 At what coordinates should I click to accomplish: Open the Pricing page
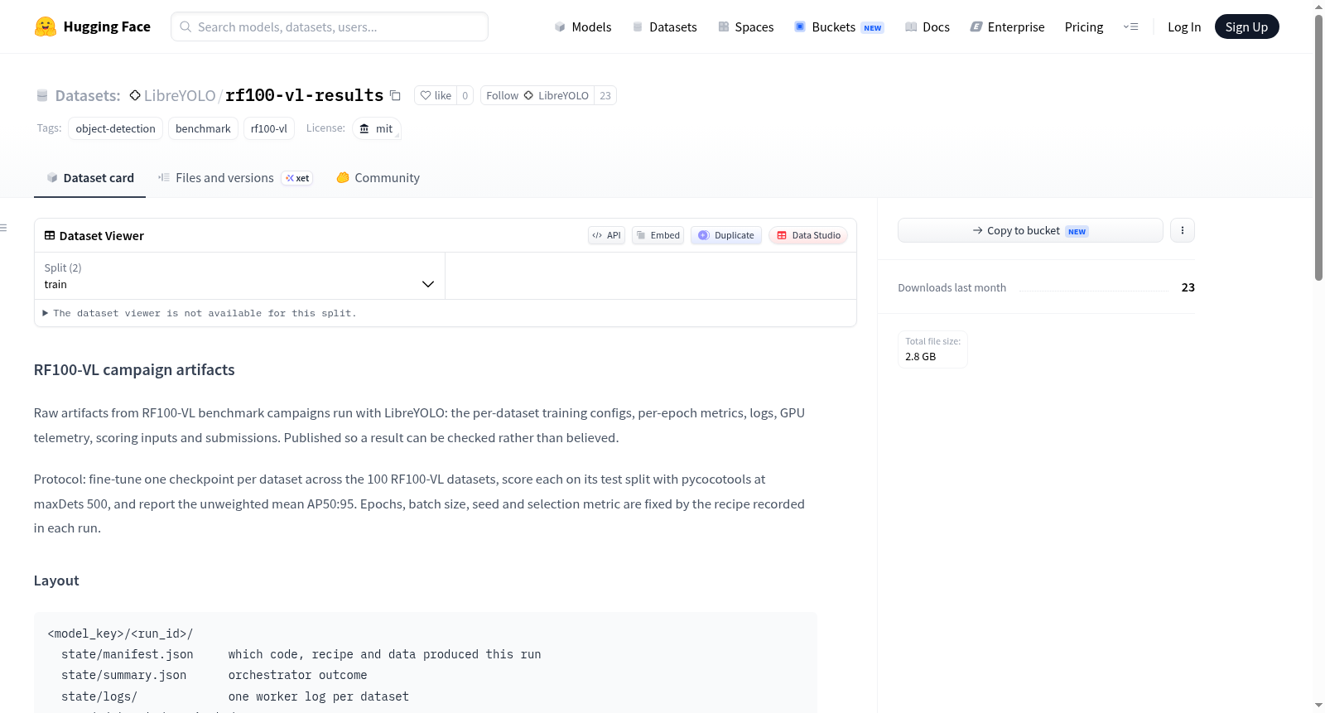coord(1084,26)
